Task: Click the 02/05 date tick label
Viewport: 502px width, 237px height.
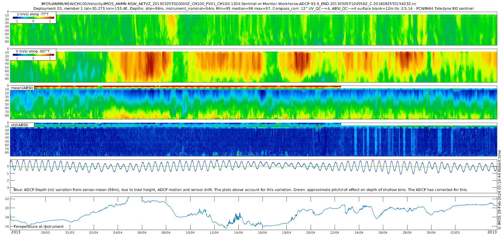Action: pos(455,233)
